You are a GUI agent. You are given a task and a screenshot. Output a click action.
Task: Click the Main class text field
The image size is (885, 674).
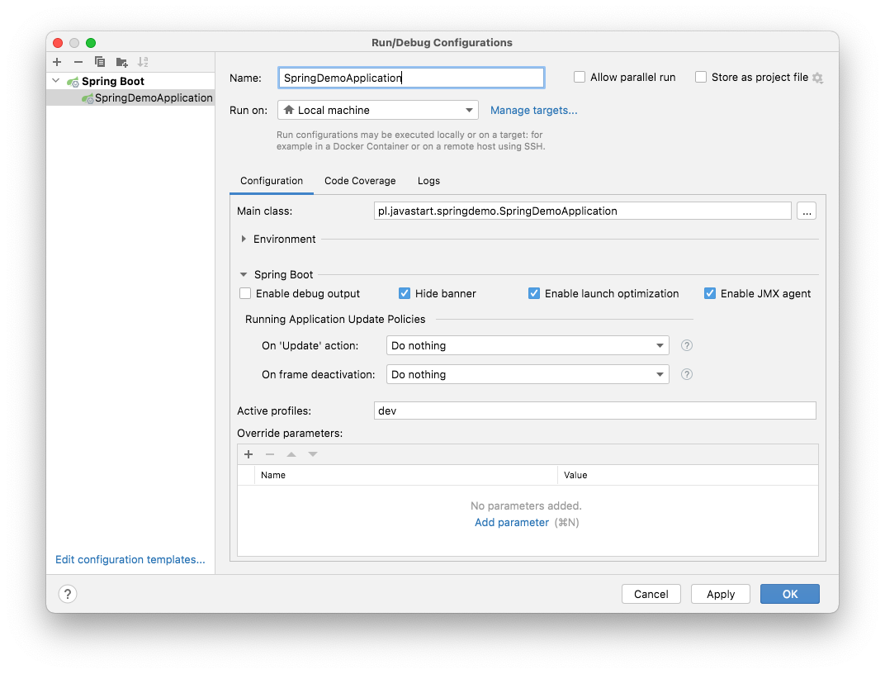[583, 211]
